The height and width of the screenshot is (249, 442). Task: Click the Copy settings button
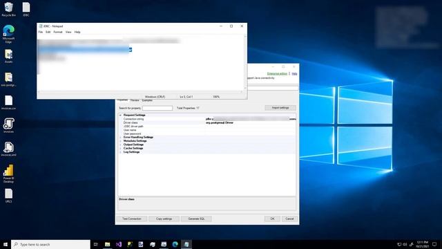(164, 219)
